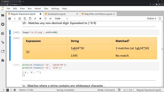
Task: Click Ln 1, Col 1 status entry
Action: pos(129,90)
